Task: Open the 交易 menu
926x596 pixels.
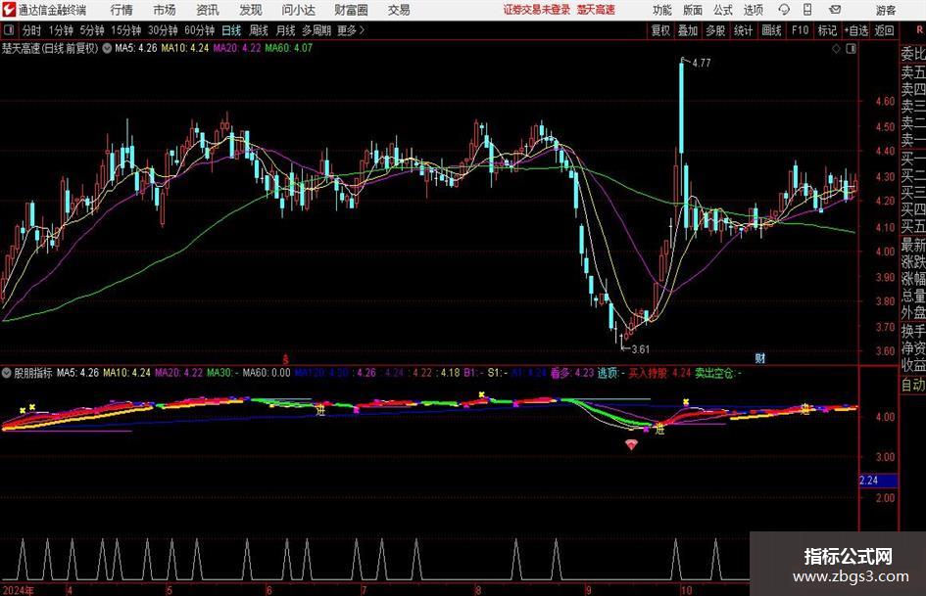Action: point(399,10)
